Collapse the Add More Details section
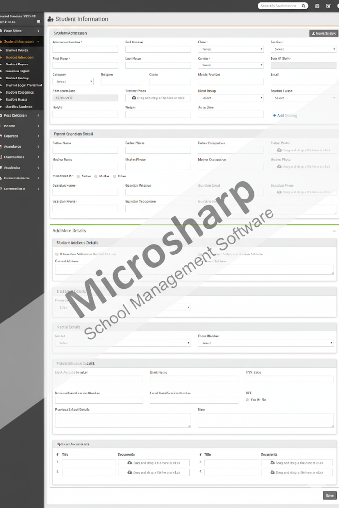Image resolution: width=339 pixels, height=508 pixels. point(334,231)
